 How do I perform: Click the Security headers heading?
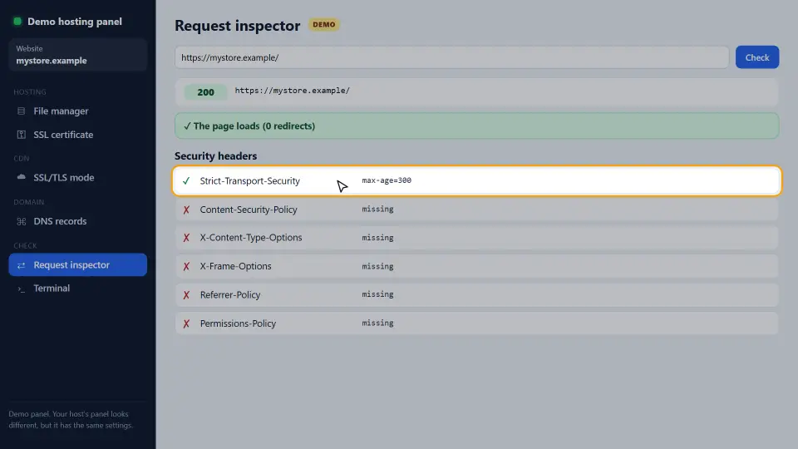pyautogui.click(x=216, y=155)
